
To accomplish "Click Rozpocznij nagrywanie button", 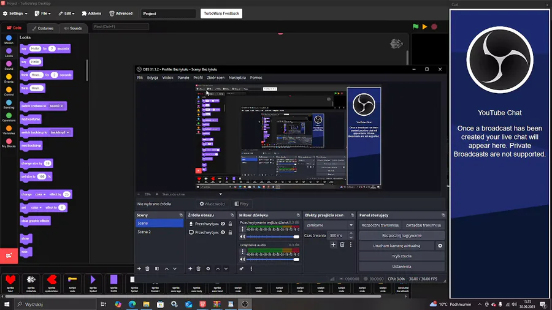I will 402,235.
